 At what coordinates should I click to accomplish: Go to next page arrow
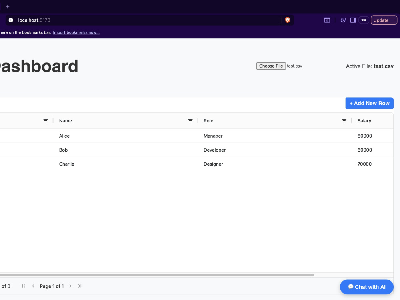[70, 286]
